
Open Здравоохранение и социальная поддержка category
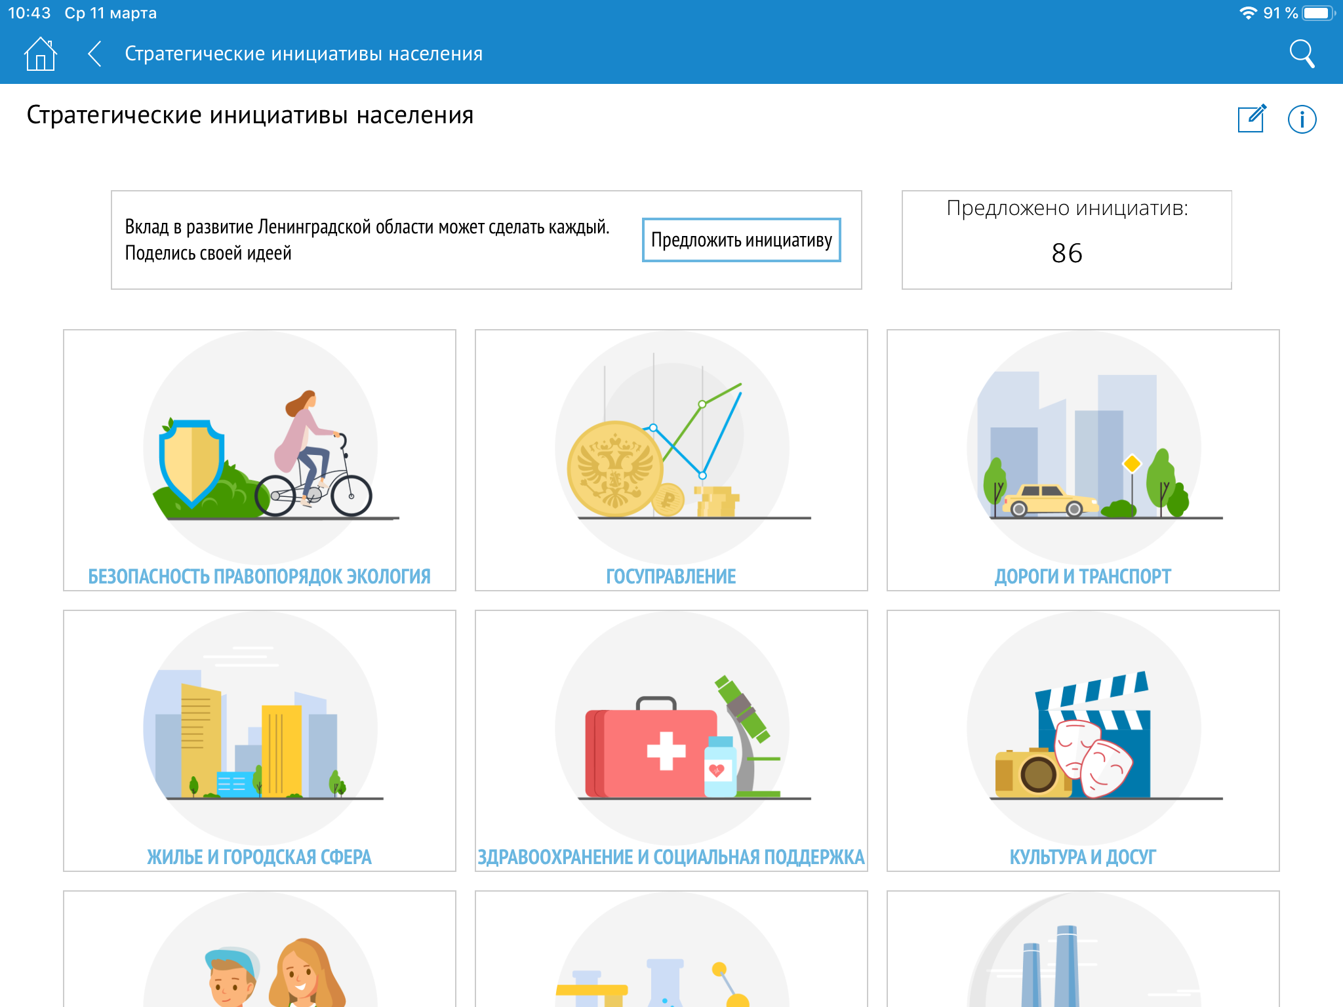[671, 856]
